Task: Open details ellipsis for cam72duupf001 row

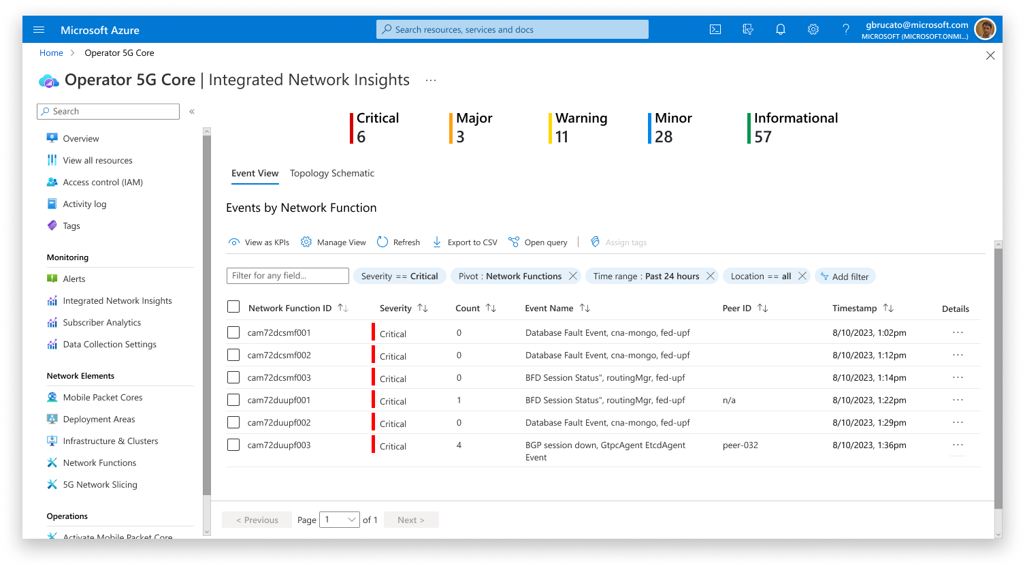Action: click(x=958, y=400)
